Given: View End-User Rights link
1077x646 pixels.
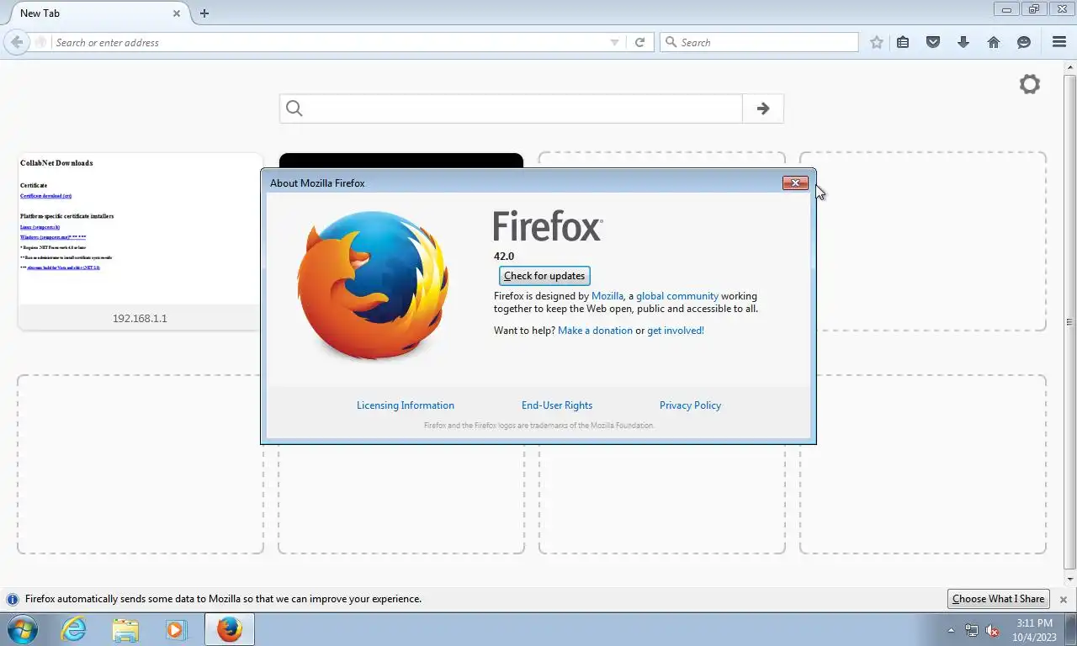Looking at the screenshot, I should [x=557, y=405].
